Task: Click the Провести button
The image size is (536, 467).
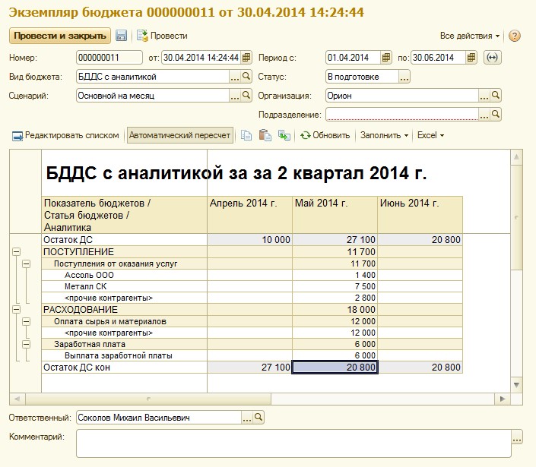Action: (x=162, y=36)
